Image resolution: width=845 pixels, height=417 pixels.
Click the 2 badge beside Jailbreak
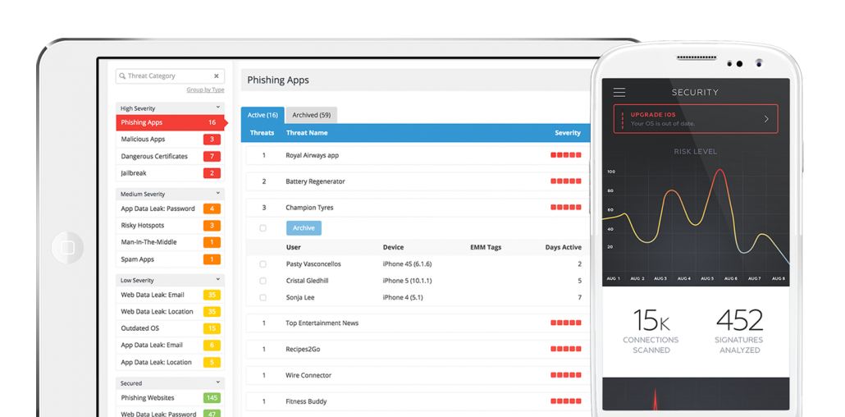212,173
